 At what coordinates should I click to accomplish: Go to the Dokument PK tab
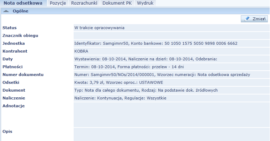[117, 3]
